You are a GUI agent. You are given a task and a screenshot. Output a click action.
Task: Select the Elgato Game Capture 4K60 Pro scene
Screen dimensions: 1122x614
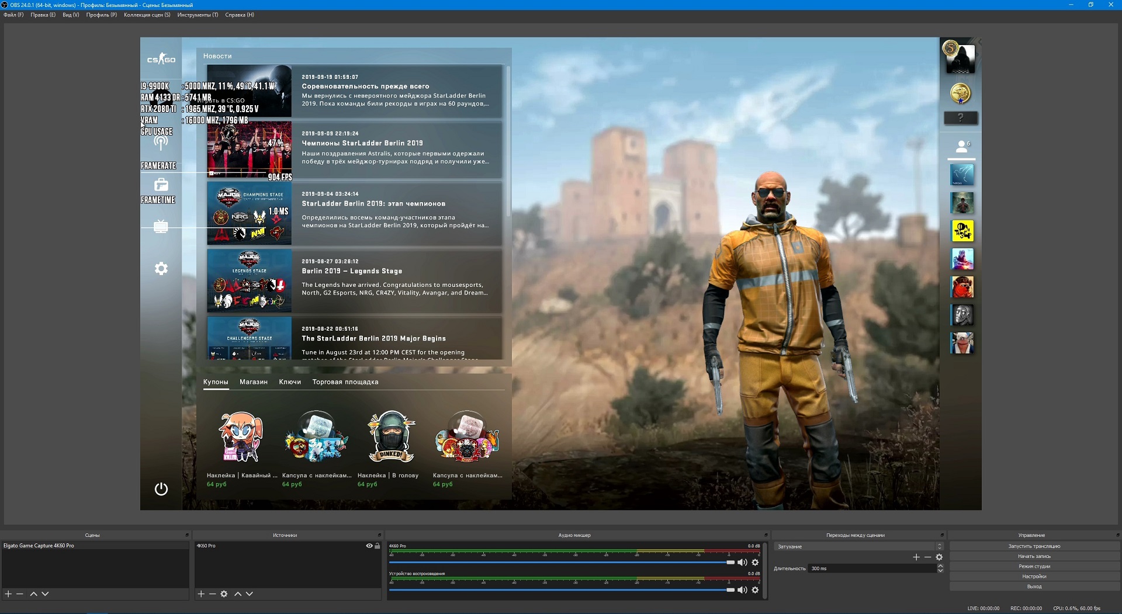95,546
